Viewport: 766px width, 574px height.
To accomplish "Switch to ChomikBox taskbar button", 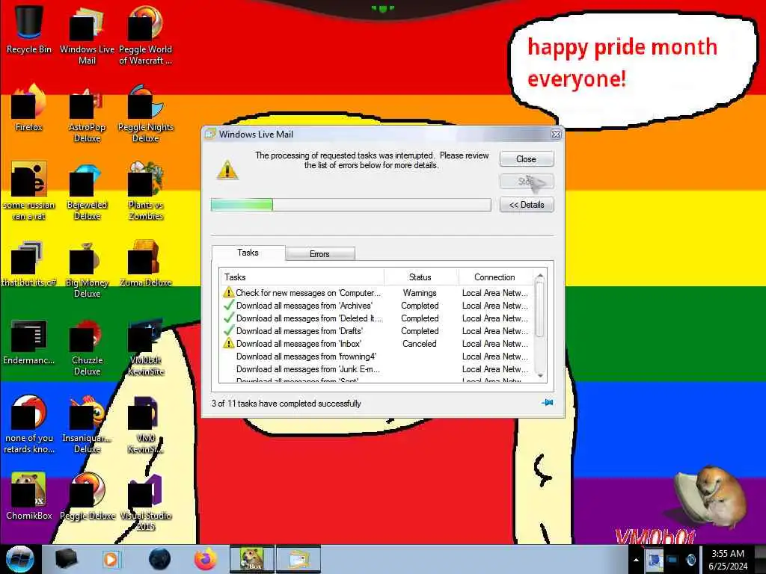I will coord(251,559).
